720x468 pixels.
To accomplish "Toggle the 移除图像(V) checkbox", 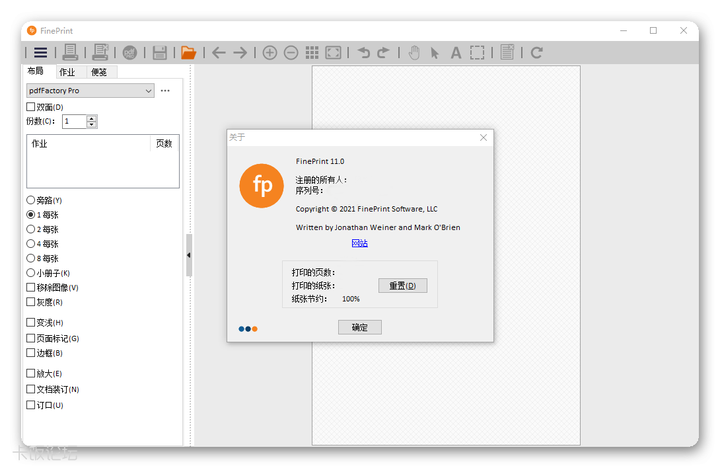I will pyautogui.click(x=31, y=287).
